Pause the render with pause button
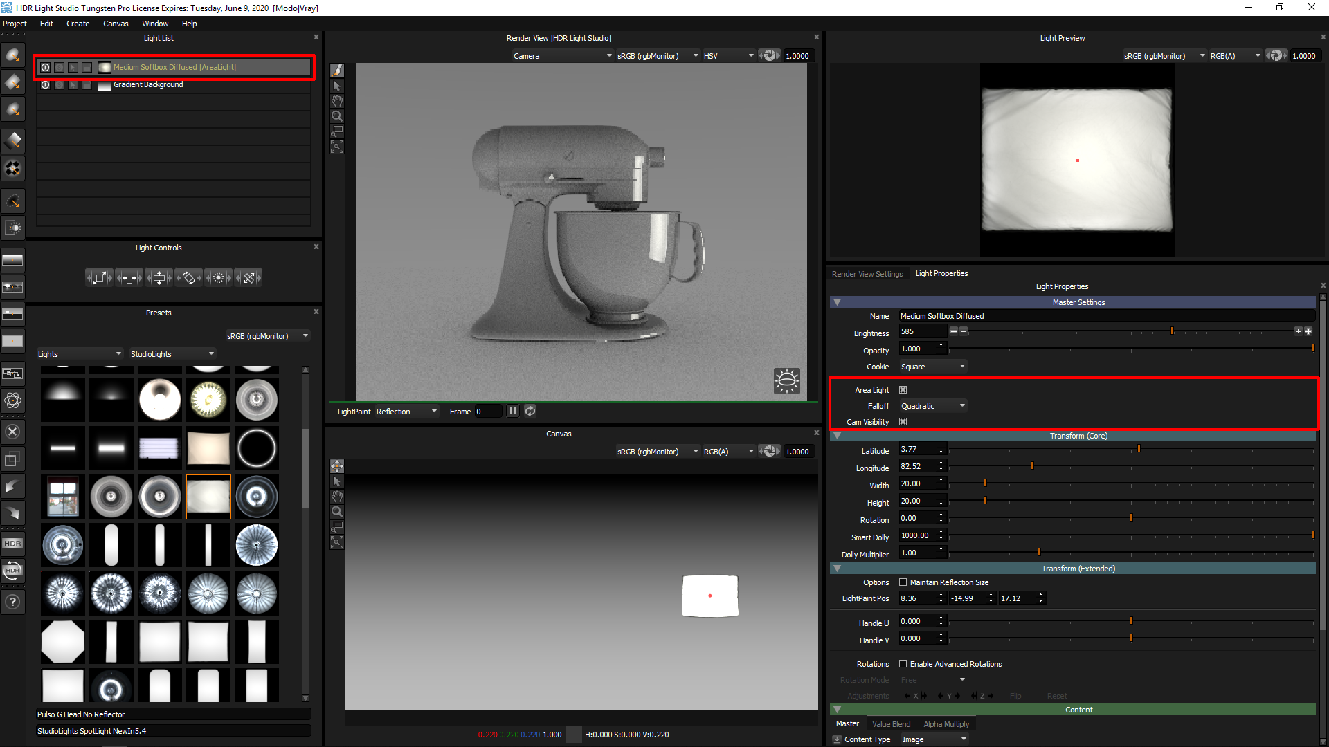 click(x=513, y=412)
